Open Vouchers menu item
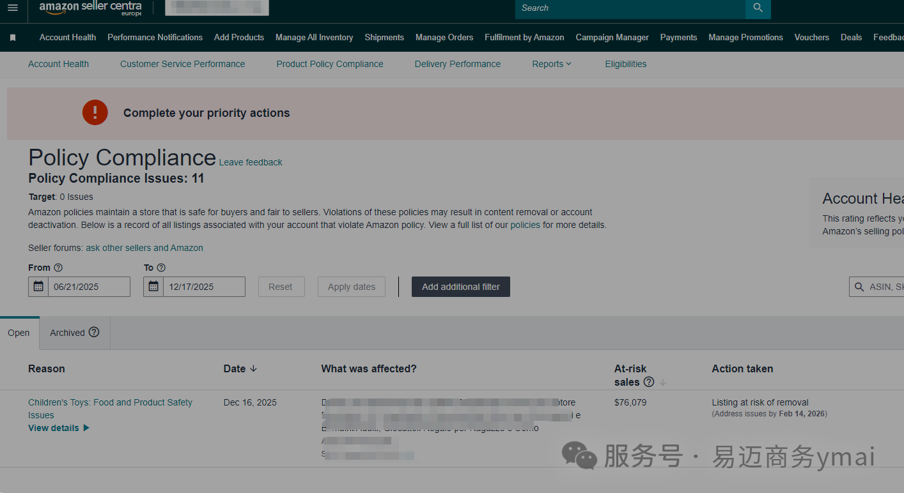904x493 pixels. pyautogui.click(x=811, y=38)
